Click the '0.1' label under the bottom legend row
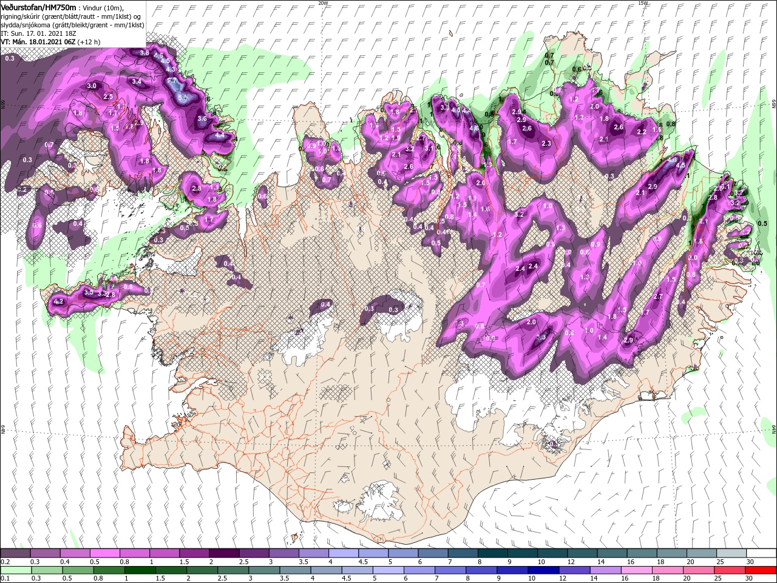Image resolution: width=777 pixels, height=583 pixels. [x=5, y=578]
